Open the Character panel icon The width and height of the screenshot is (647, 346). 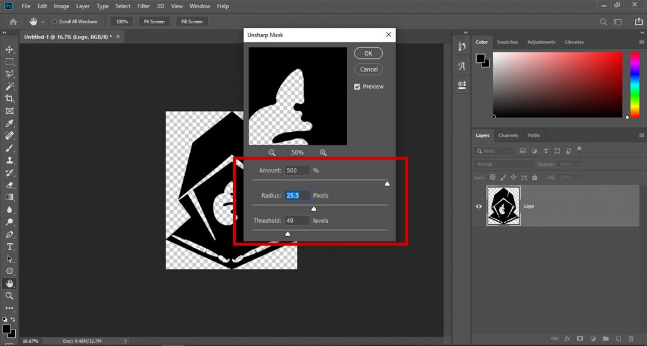462,66
